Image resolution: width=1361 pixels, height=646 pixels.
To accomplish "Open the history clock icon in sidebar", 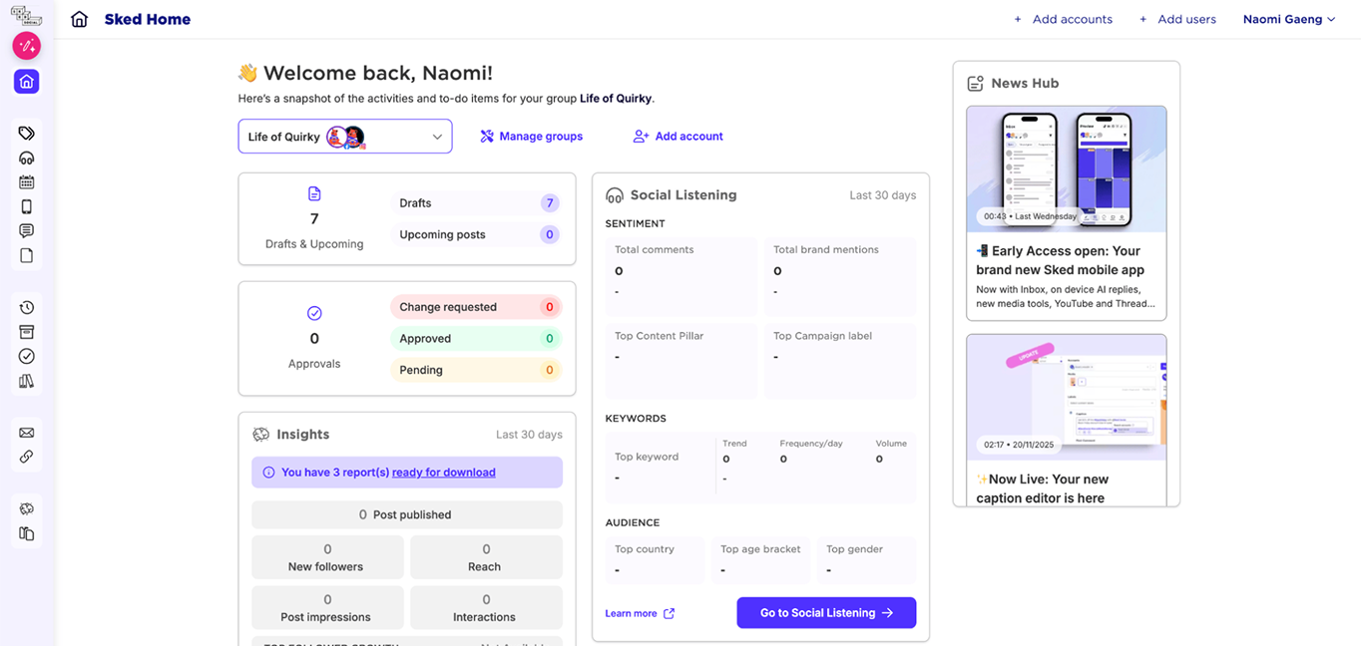I will click(27, 308).
